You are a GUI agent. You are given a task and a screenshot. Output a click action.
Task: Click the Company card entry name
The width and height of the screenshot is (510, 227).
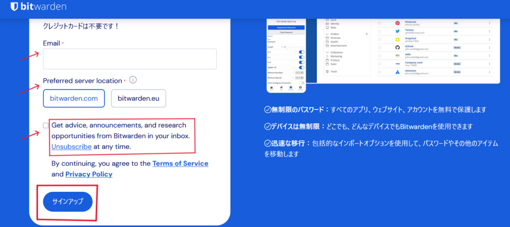tap(413, 63)
